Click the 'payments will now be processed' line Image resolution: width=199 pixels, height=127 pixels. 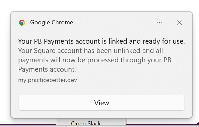[95, 60]
